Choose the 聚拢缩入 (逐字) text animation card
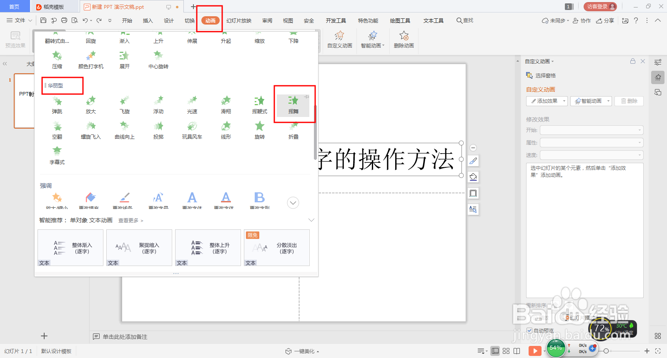The width and height of the screenshot is (667, 358). tap(139, 248)
